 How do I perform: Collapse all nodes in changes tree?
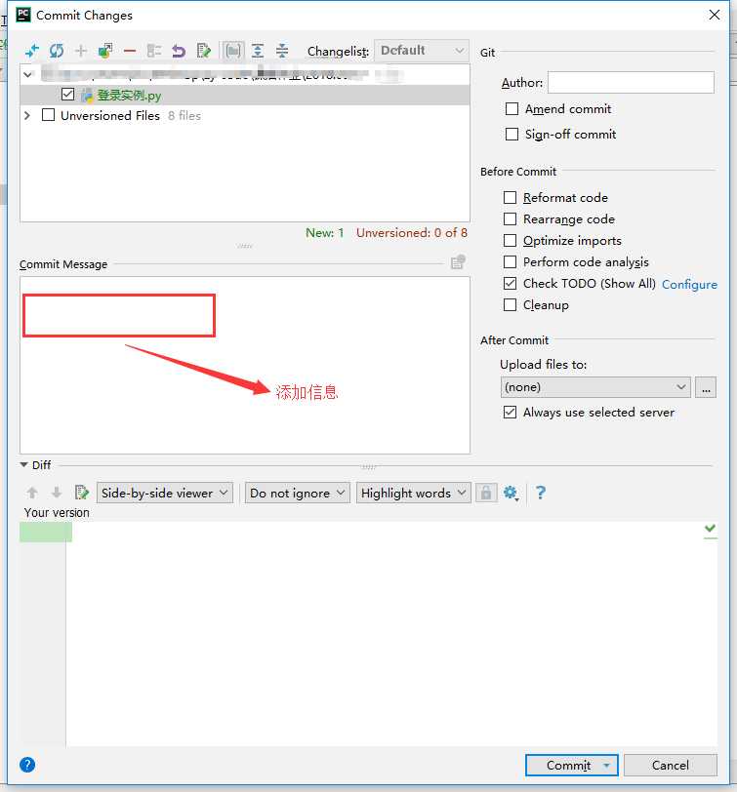point(282,51)
